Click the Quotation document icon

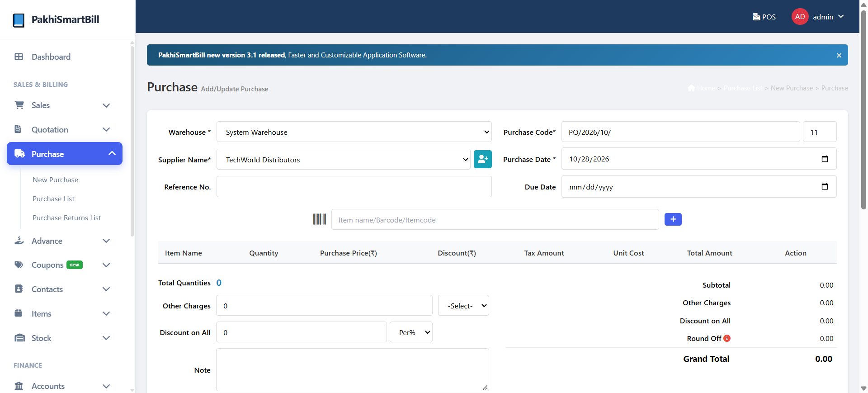[18, 129]
